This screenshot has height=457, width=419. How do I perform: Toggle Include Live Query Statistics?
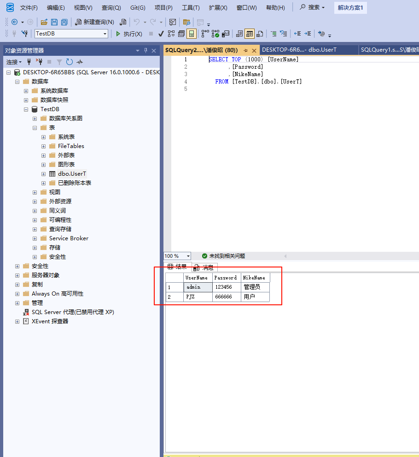[x=215, y=34]
